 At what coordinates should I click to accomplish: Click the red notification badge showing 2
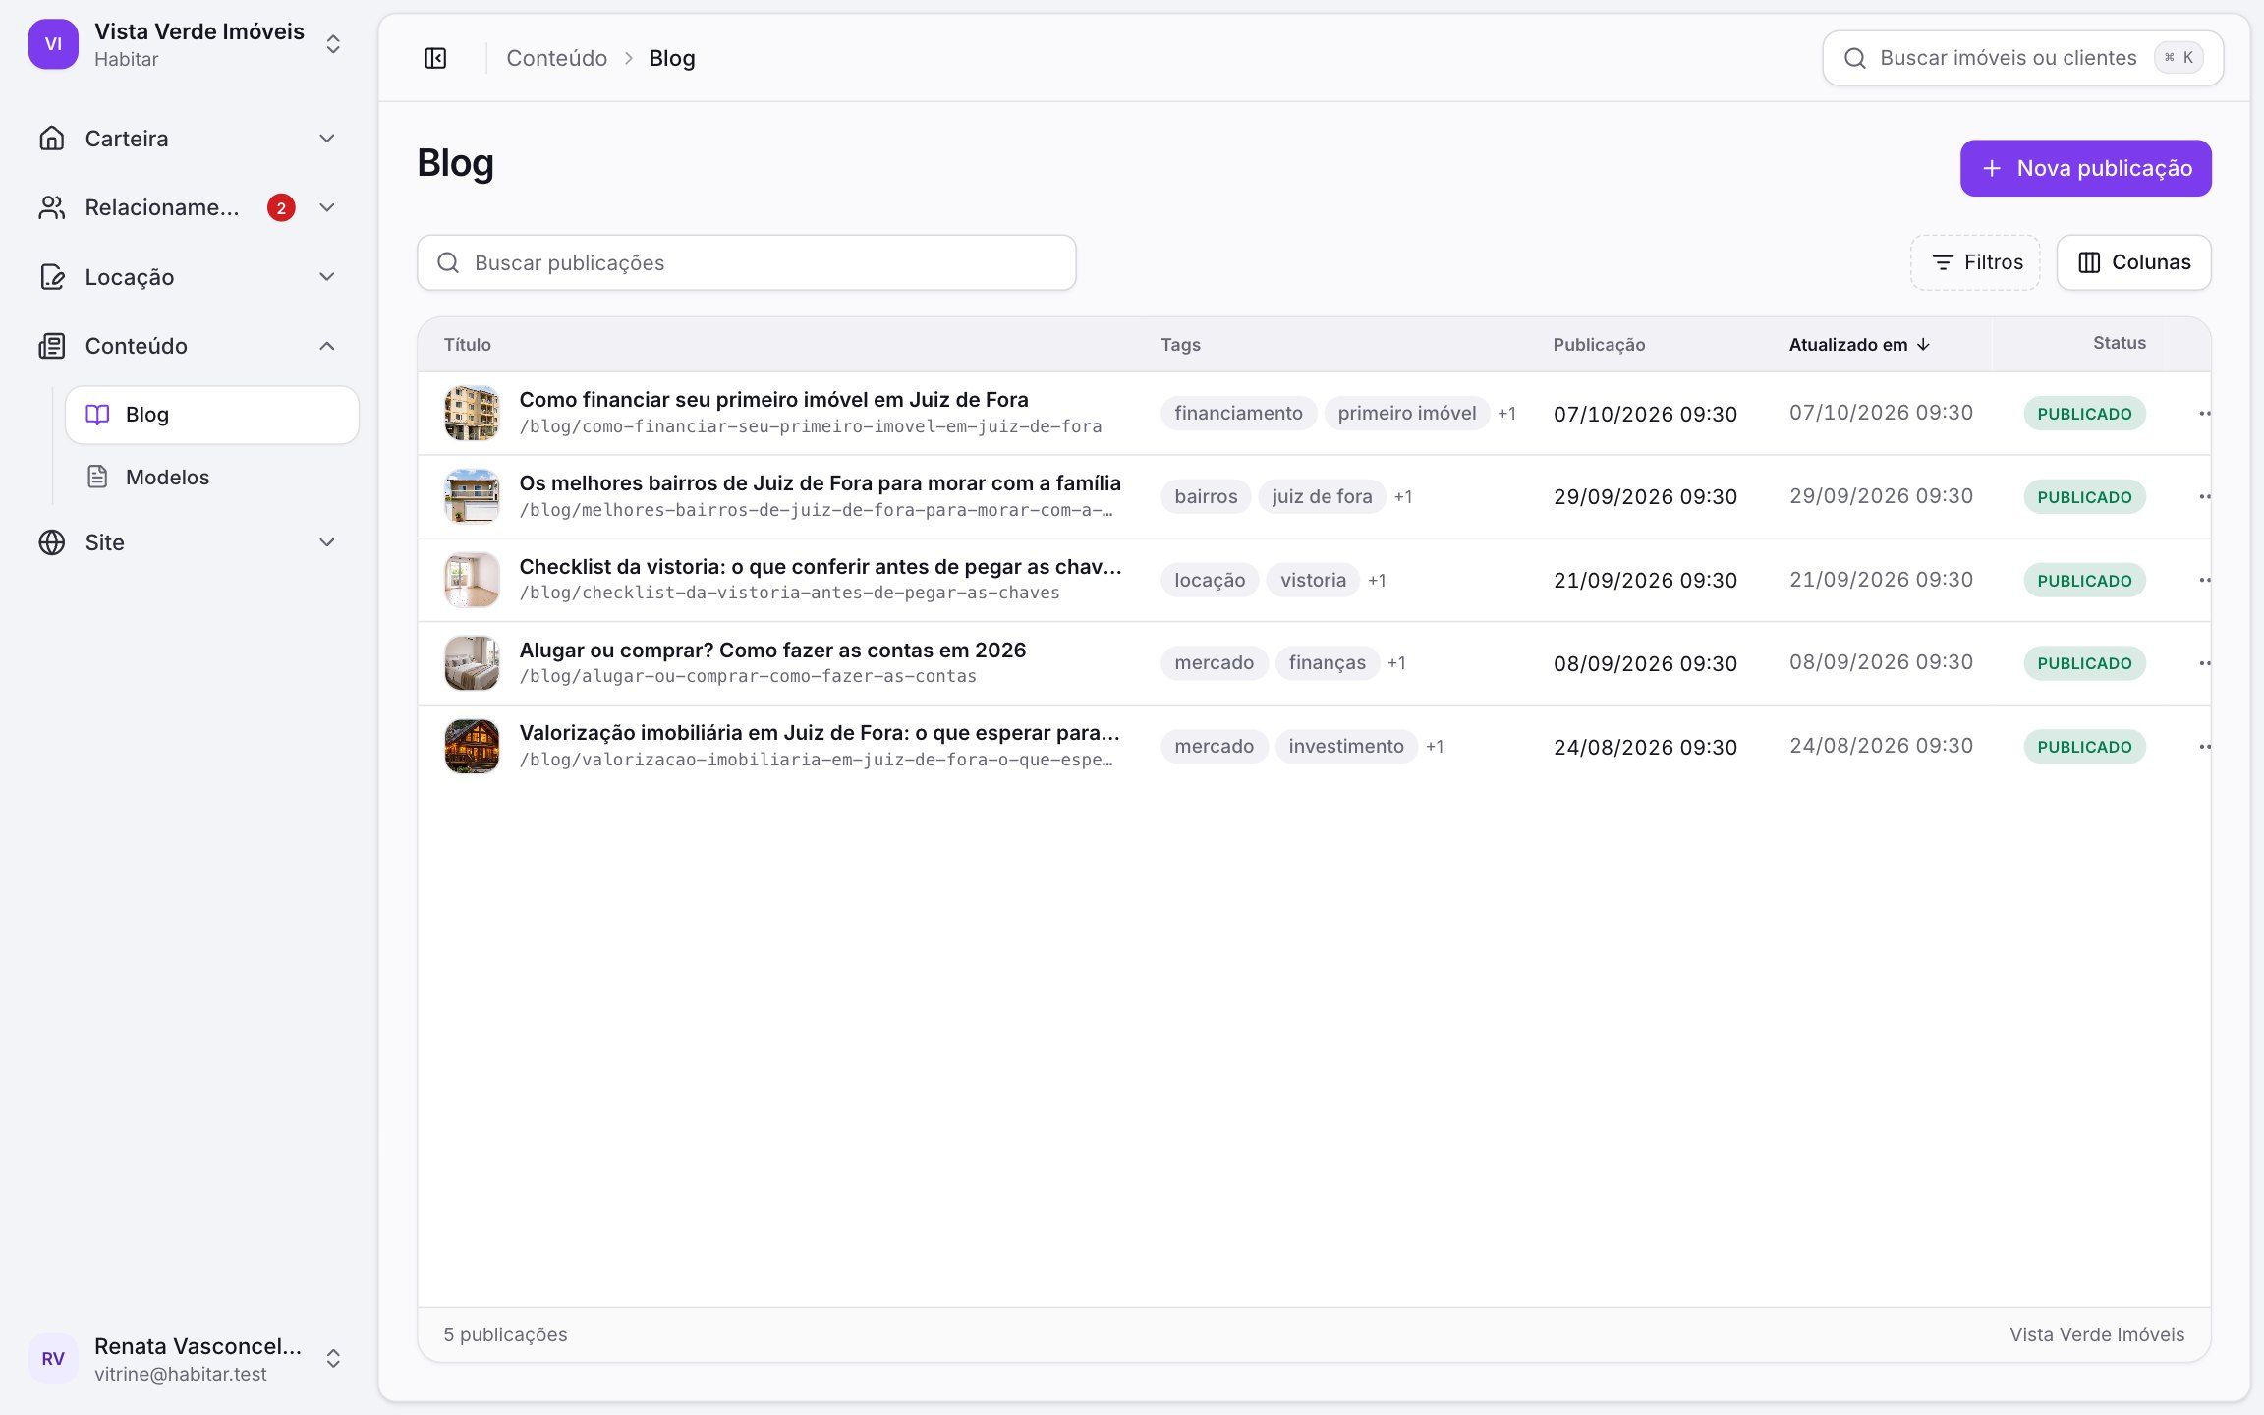coord(281,207)
